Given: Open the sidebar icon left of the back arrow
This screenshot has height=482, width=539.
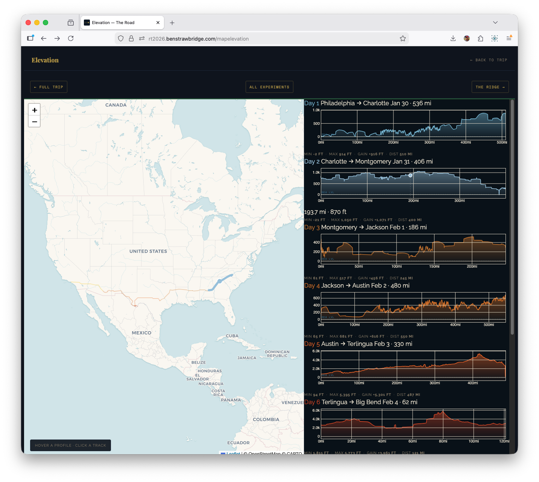Looking at the screenshot, I should coord(30,38).
